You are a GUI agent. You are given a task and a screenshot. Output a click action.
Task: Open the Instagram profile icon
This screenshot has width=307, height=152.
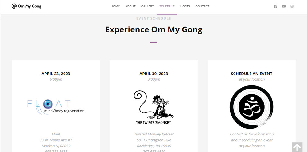[x=292, y=6]
